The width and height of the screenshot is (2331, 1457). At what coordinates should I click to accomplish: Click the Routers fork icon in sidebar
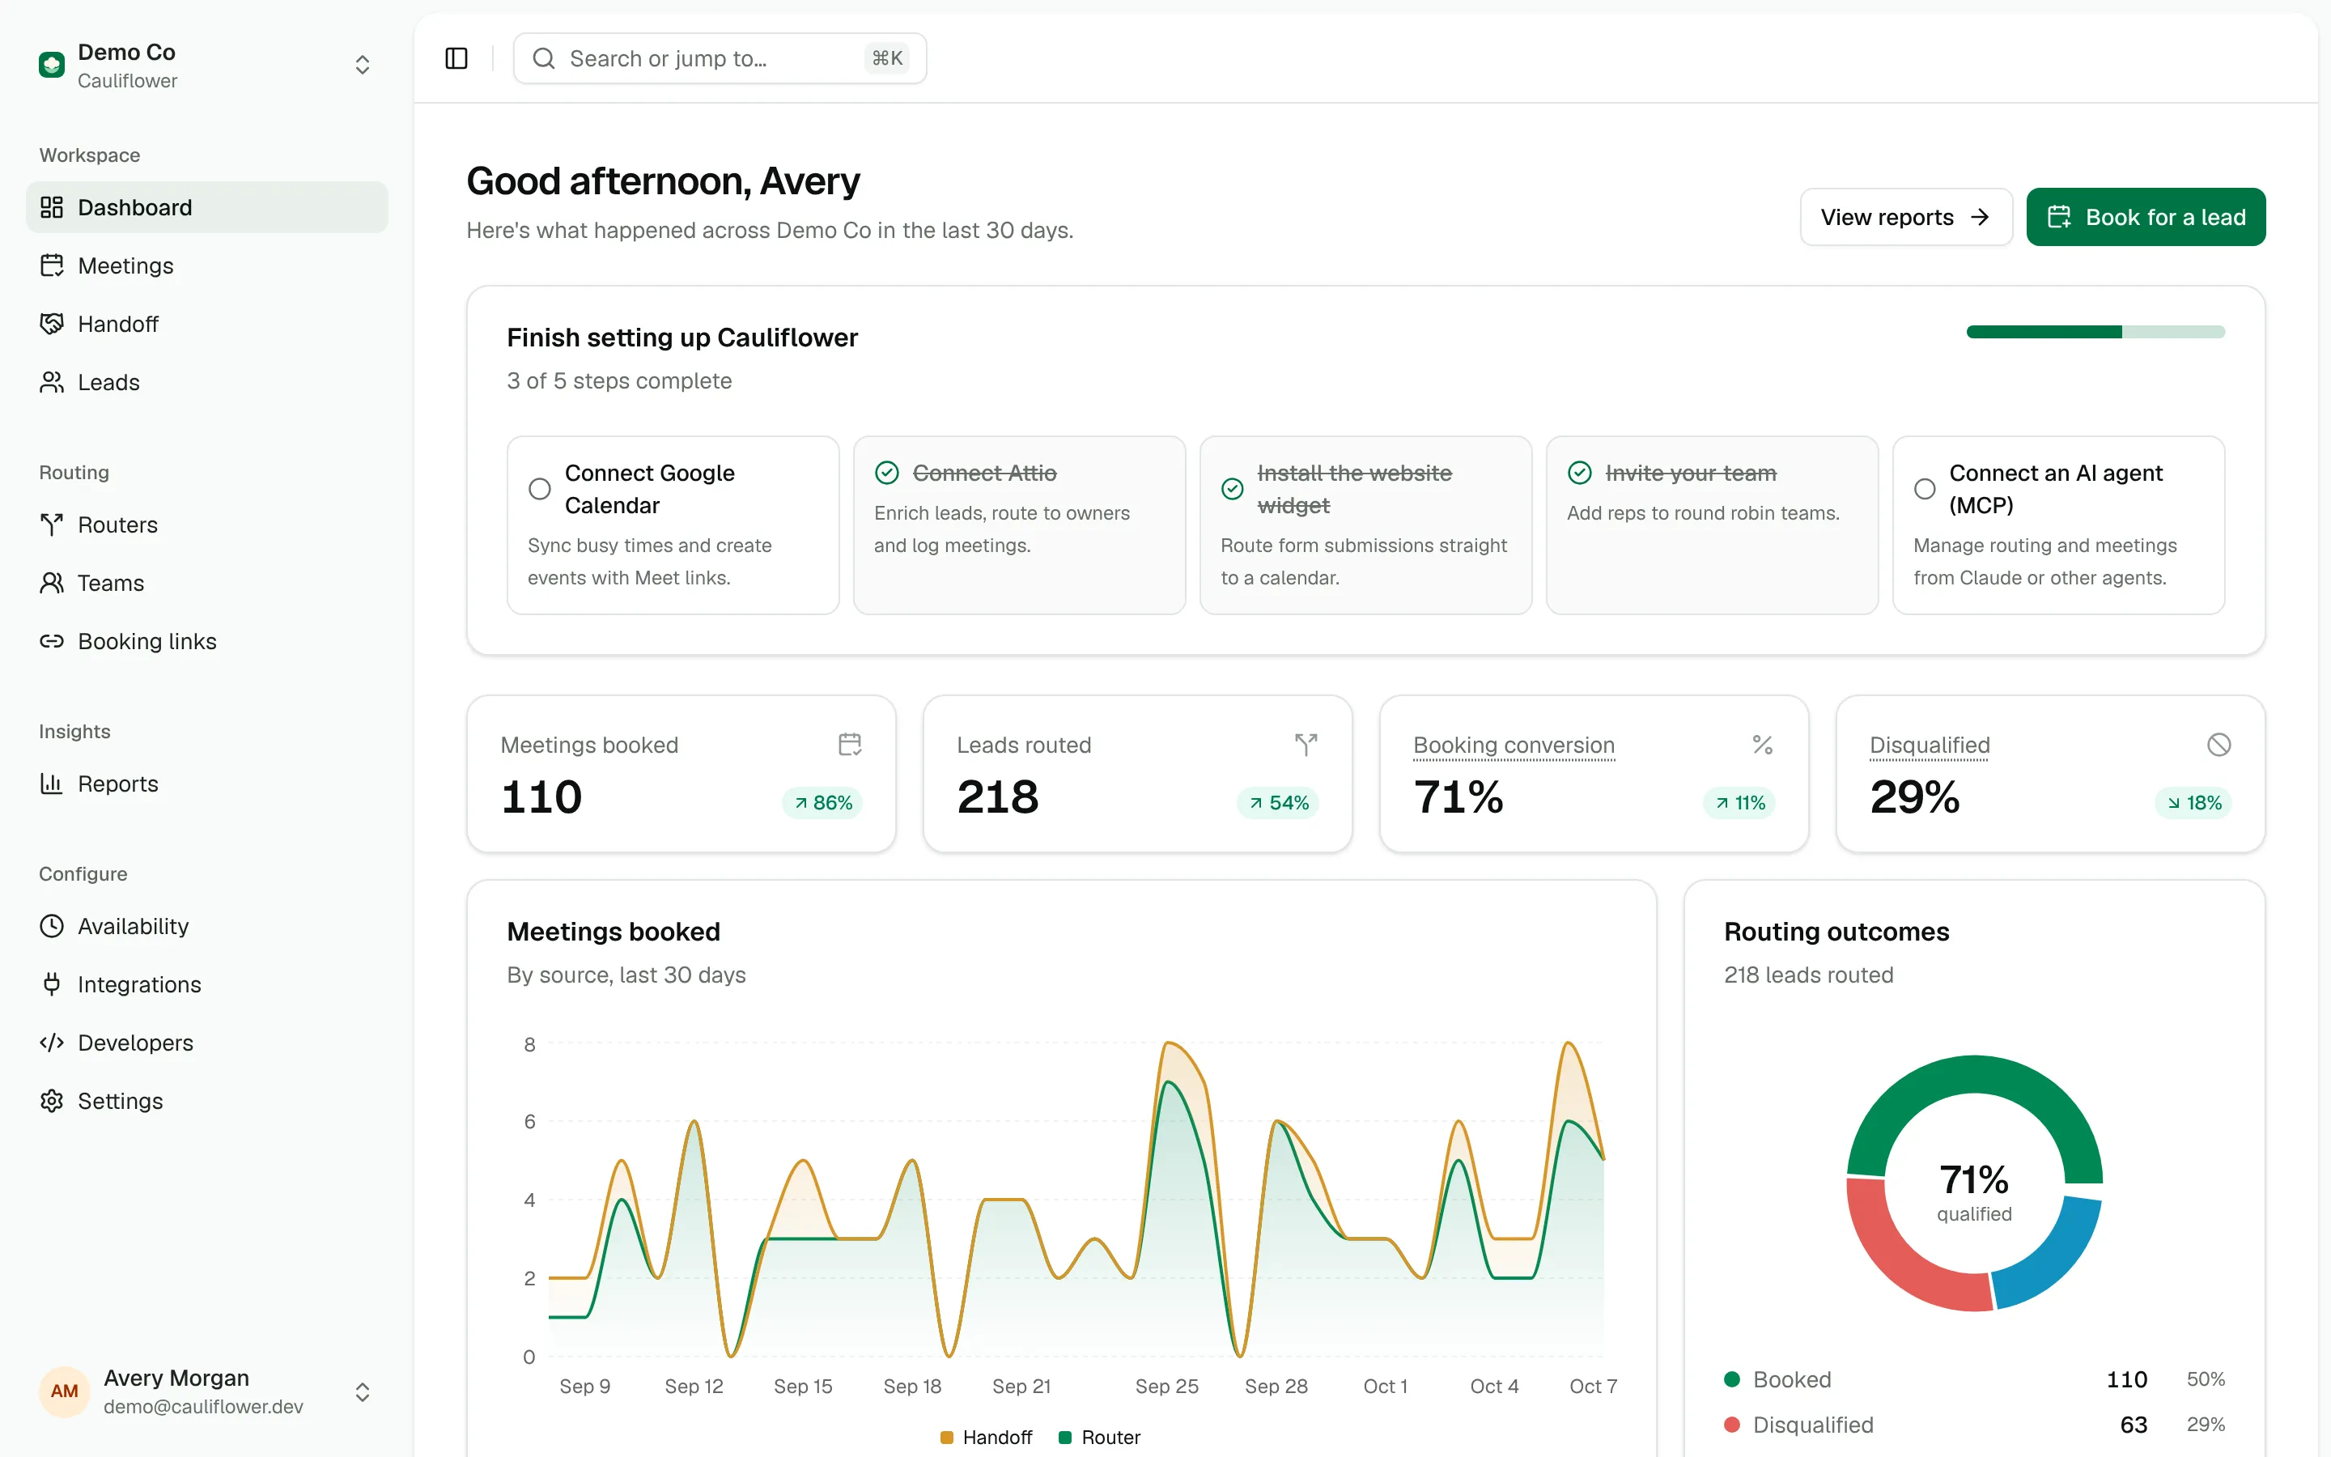pyautogui.click(x=52, y=525)
